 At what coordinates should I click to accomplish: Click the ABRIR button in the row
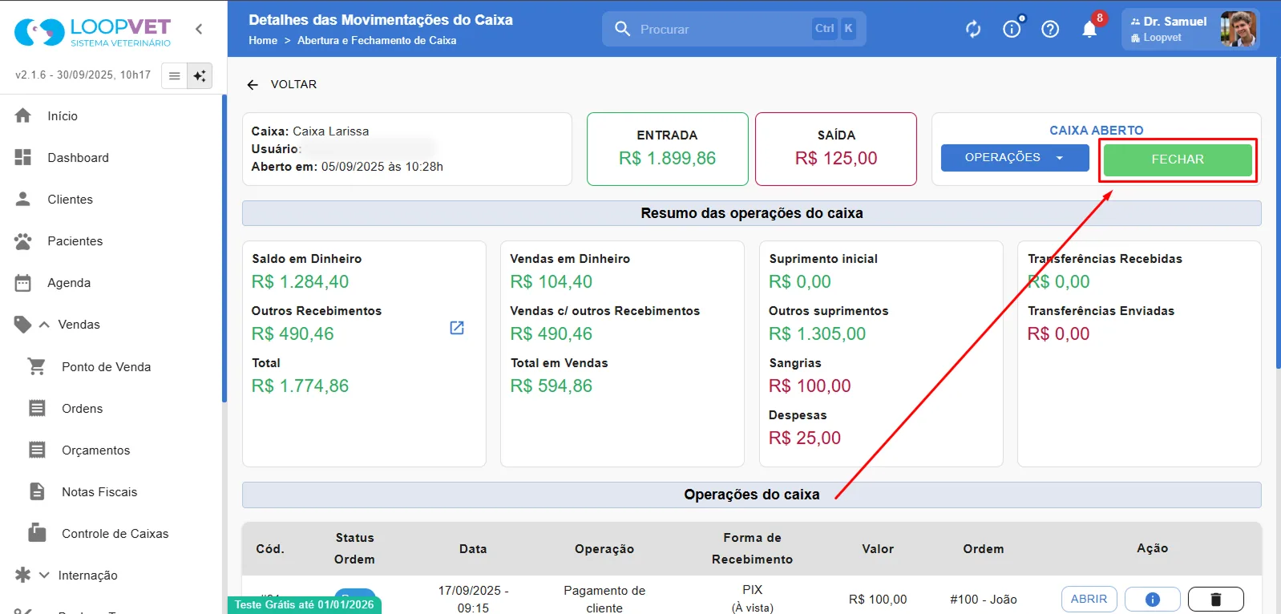pos(1089,599)
